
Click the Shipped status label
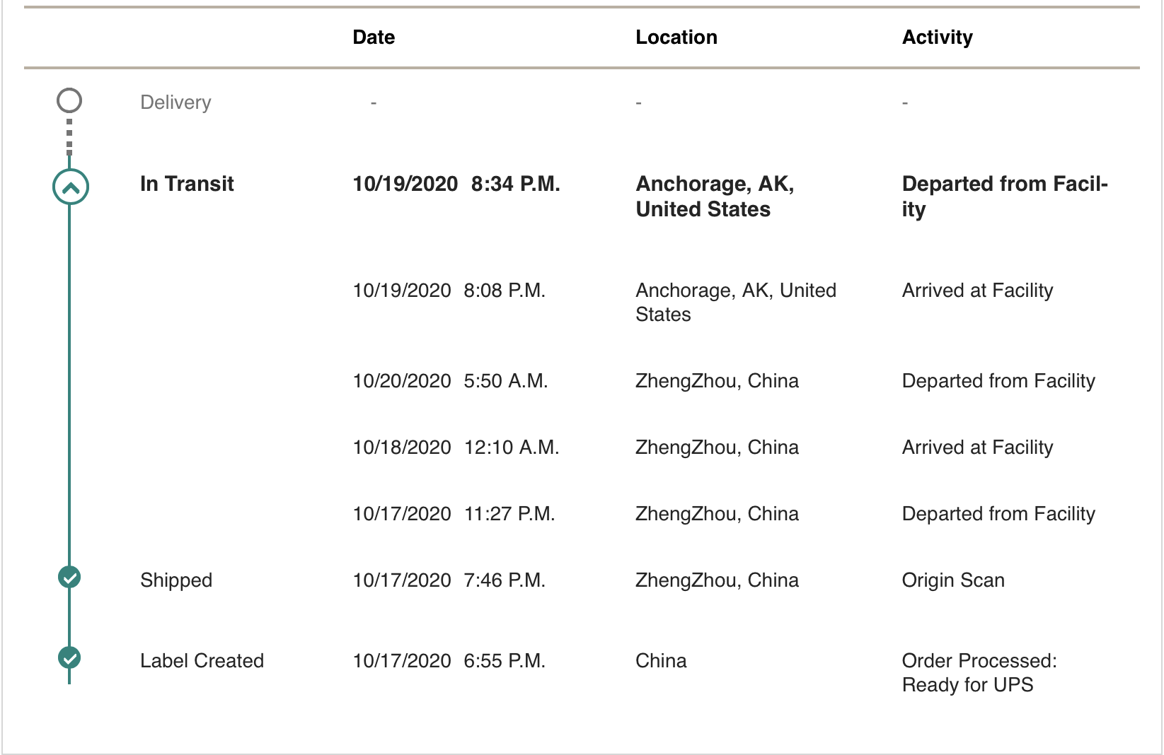coord(176,580)
